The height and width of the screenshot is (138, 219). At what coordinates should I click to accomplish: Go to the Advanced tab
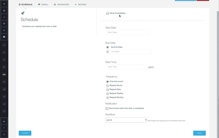pos(61,5)
